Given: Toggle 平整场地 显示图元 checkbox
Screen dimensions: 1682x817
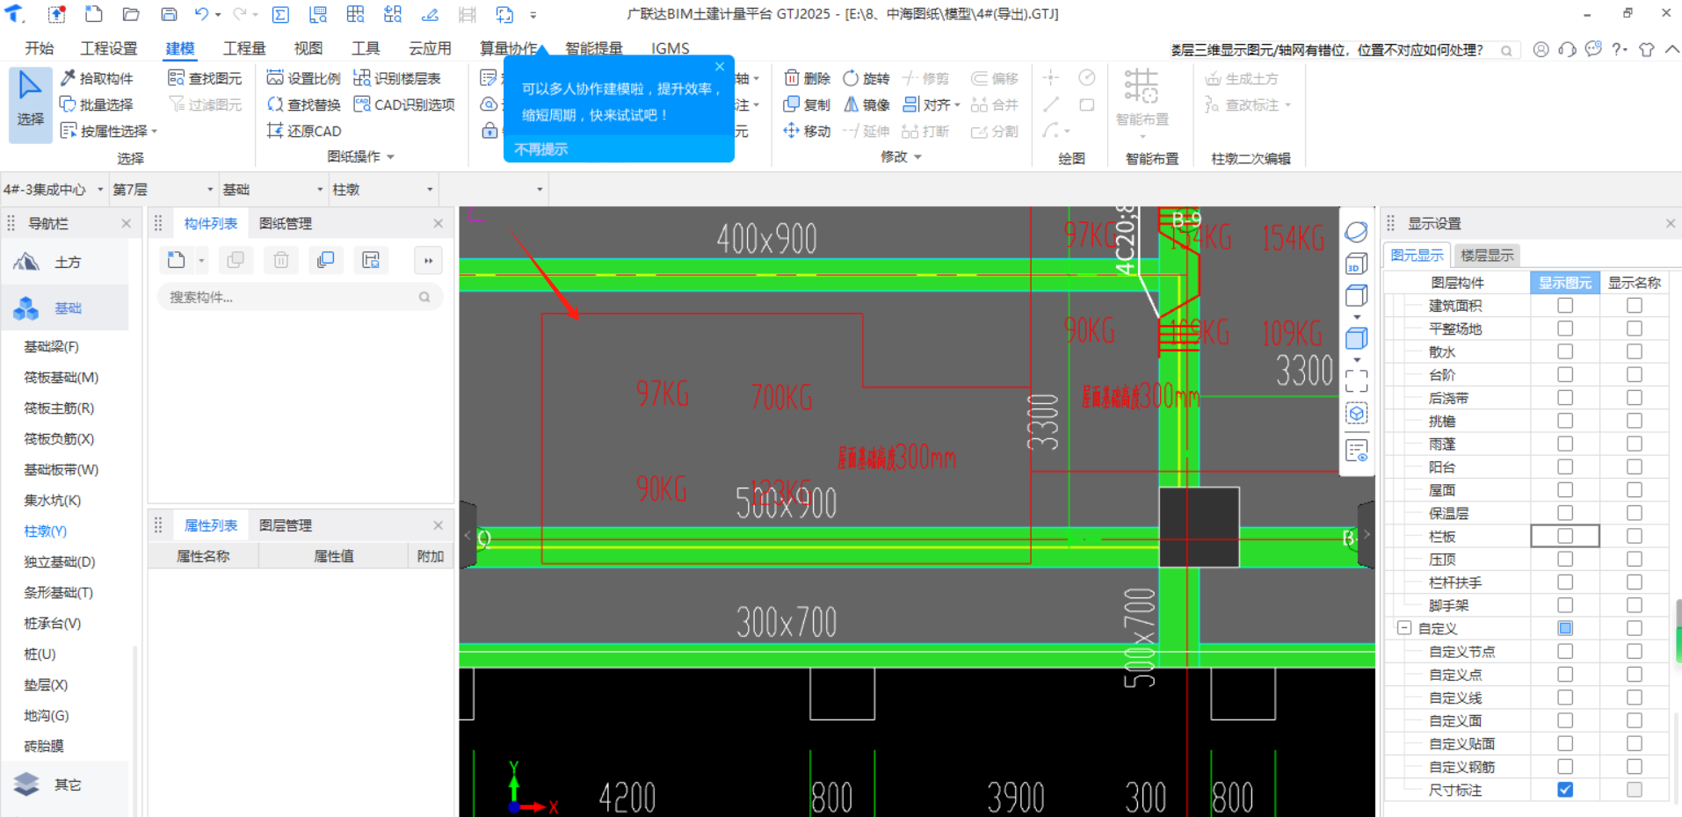Looking at the screenshot, I should [1565, 329].
